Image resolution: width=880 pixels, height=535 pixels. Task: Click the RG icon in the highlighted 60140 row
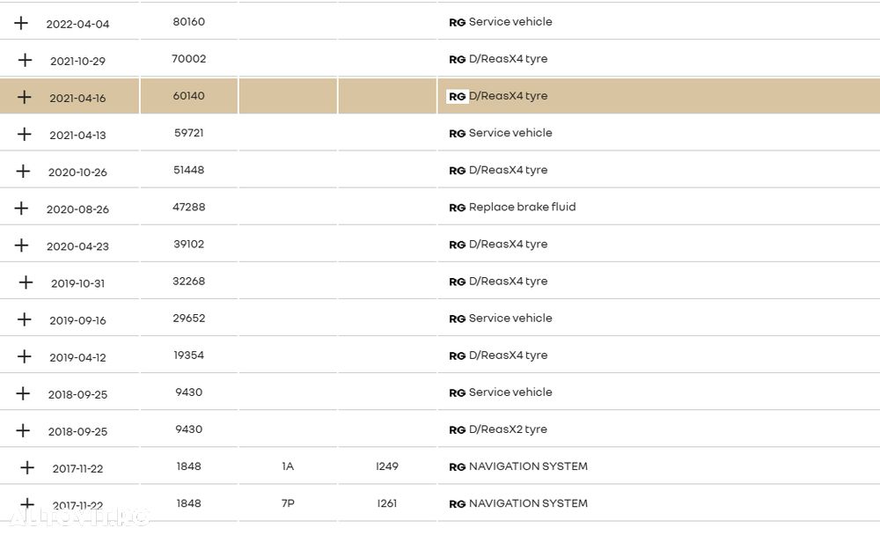point(457,97)
